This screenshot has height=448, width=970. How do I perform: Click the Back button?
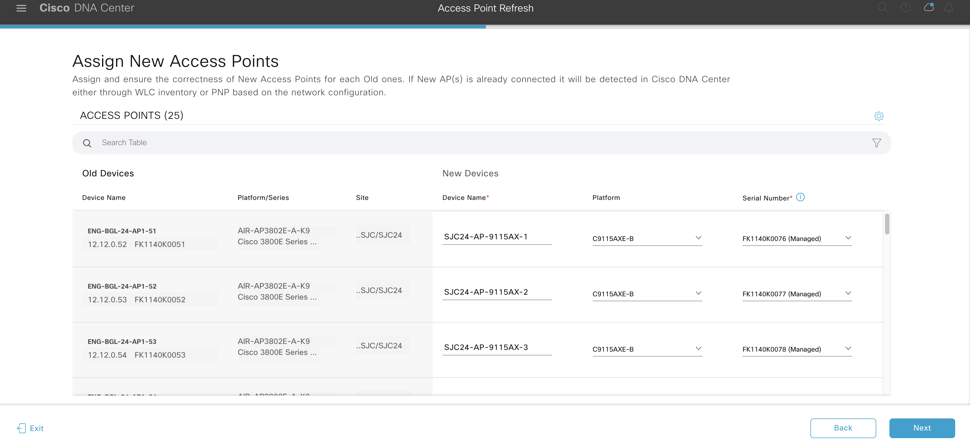click(x=843, y=428)
